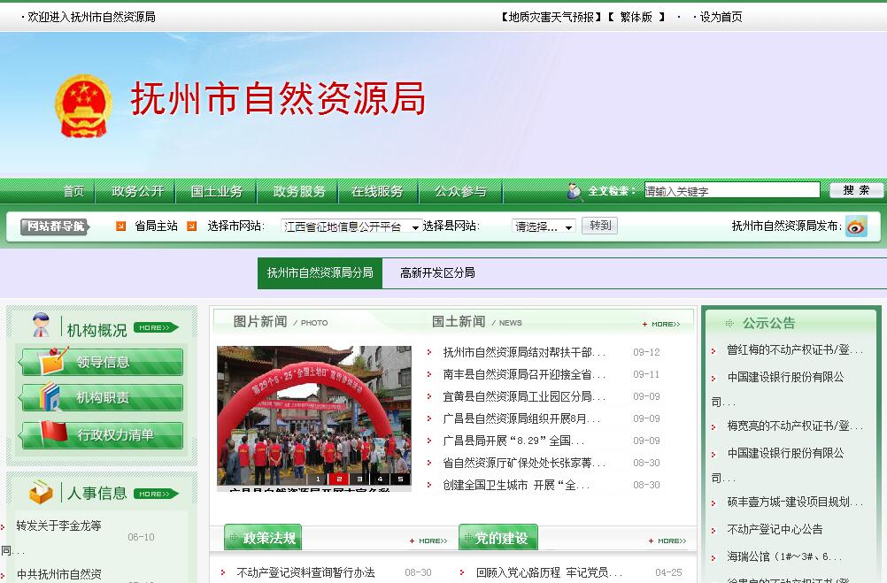Open the Weibo icon link
The height and width of the screenshot is (583, 887).
[x=856, y=226]
